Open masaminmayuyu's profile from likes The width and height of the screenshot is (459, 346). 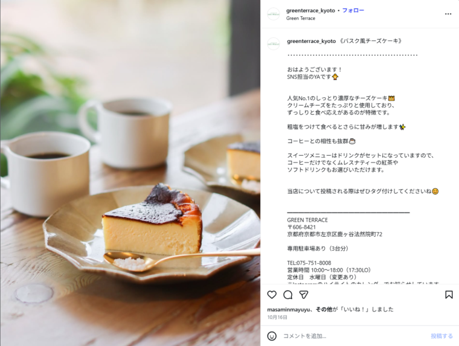(289, 309)
